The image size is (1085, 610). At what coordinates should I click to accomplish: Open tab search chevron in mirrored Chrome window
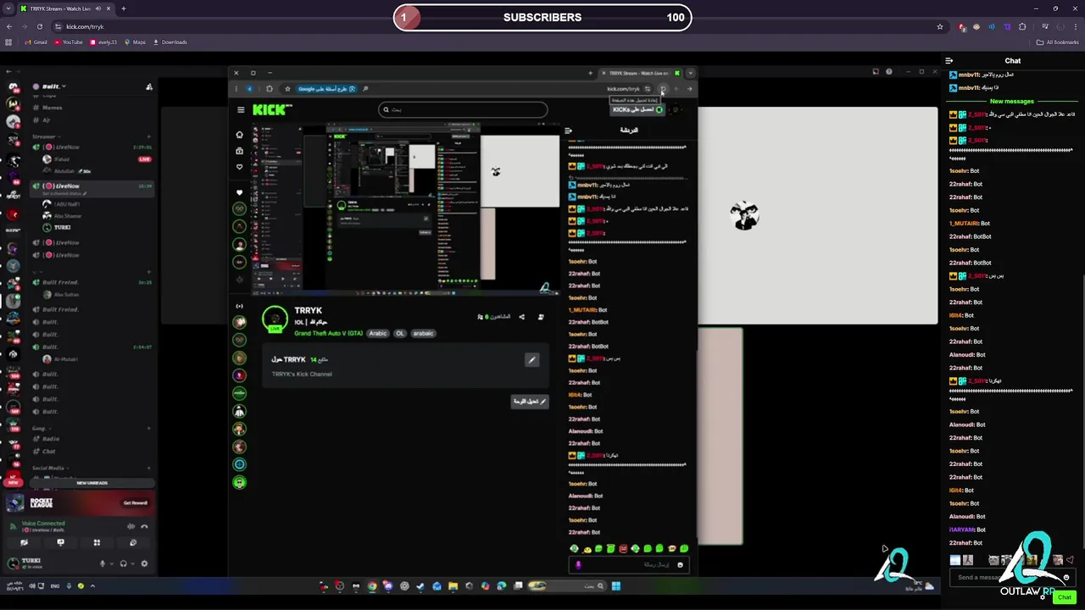pyautogui.click(x=691, y=73)
